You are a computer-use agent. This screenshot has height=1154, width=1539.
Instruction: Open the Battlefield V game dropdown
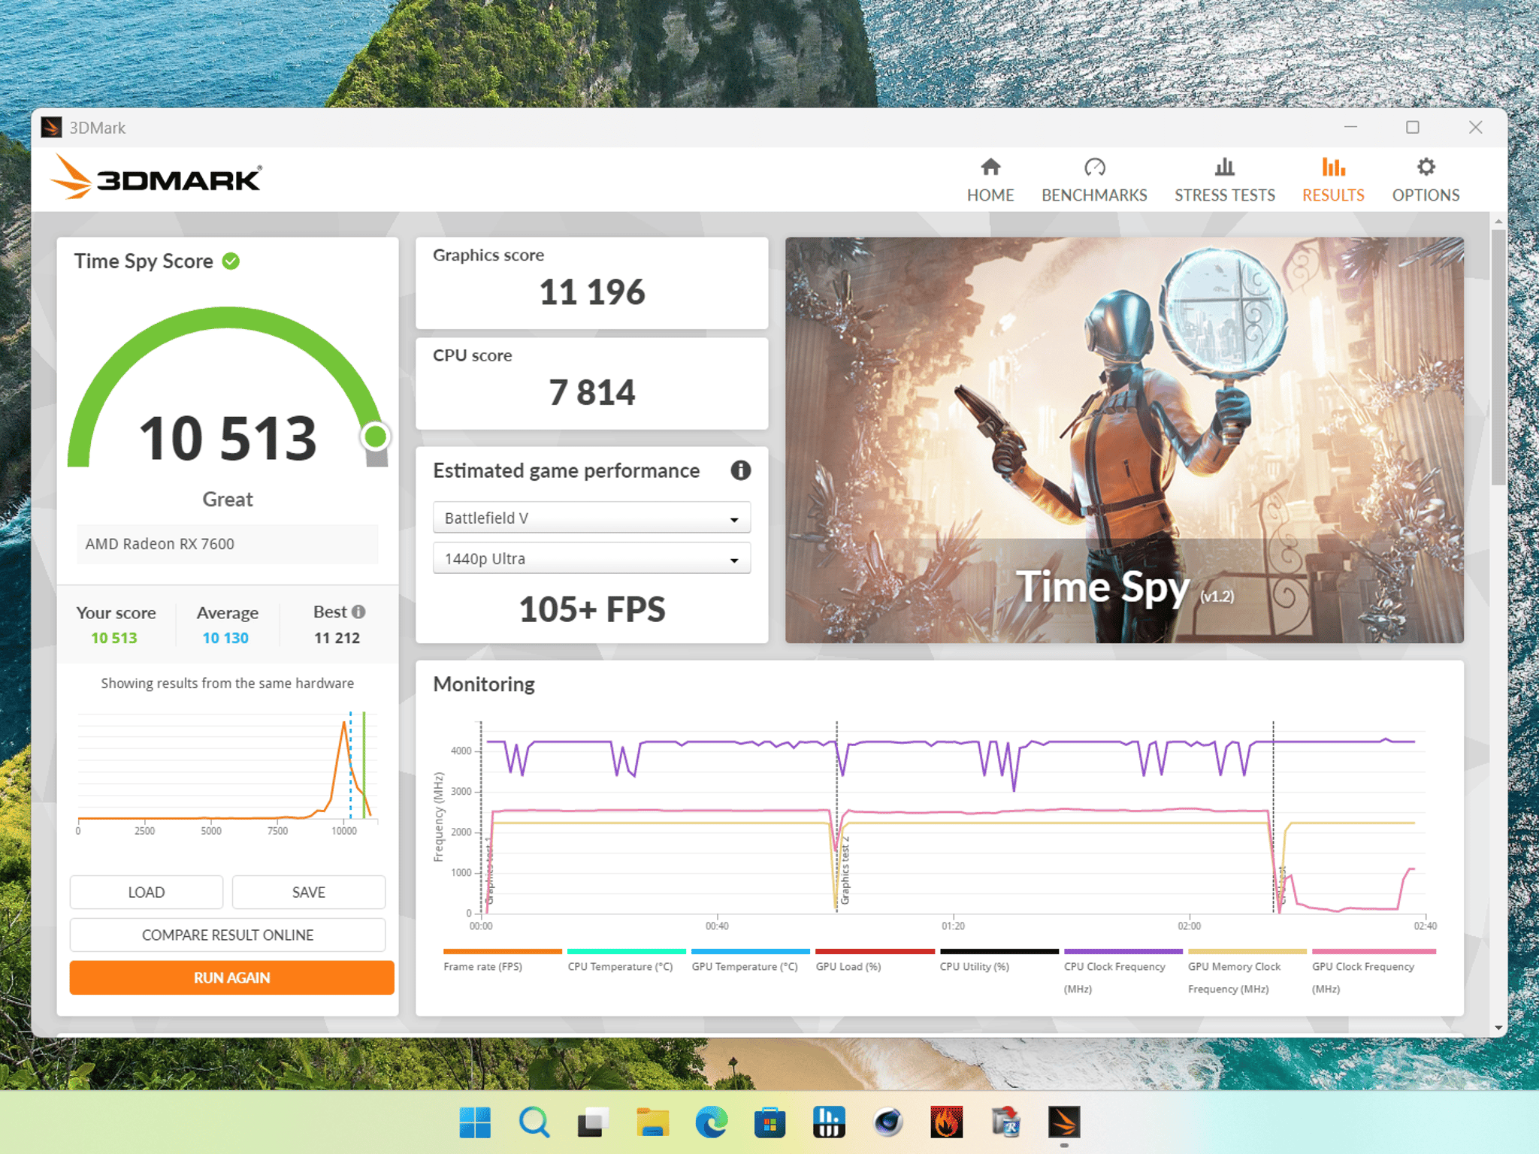tap(591, 518)
